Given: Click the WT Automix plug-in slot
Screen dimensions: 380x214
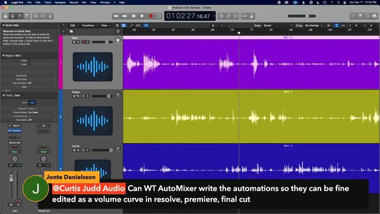Looking at the screenshot, I should 14,131.
